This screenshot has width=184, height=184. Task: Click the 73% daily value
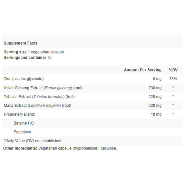pyautogui.click(x=173, y=79)
